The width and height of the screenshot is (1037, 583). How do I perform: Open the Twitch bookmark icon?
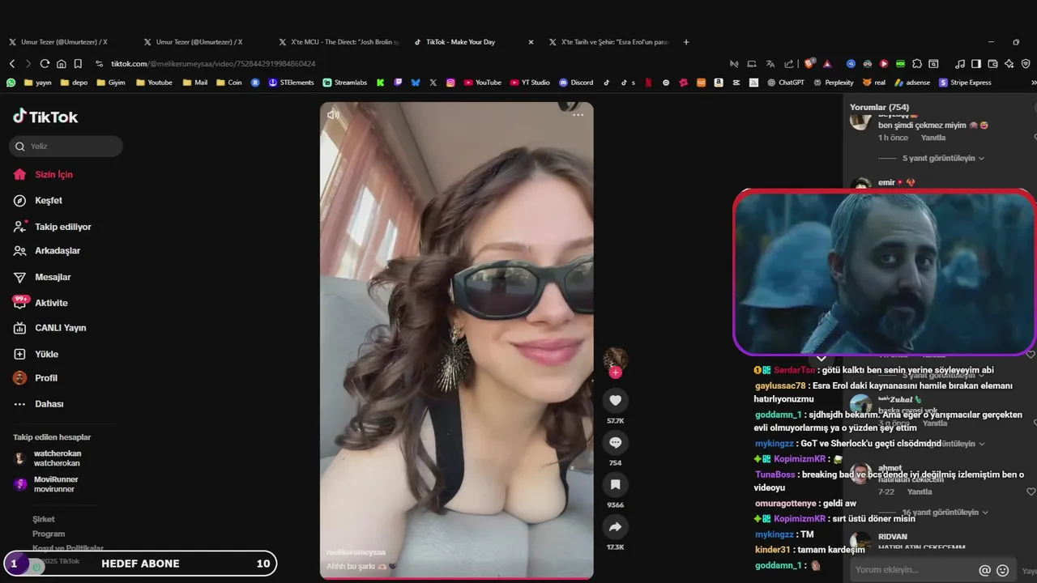pyautogui.click(x=398, y=82)
